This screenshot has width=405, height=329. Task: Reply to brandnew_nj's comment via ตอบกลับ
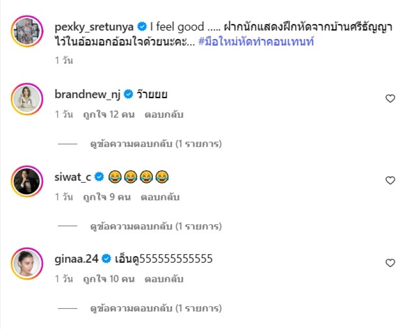164,115
